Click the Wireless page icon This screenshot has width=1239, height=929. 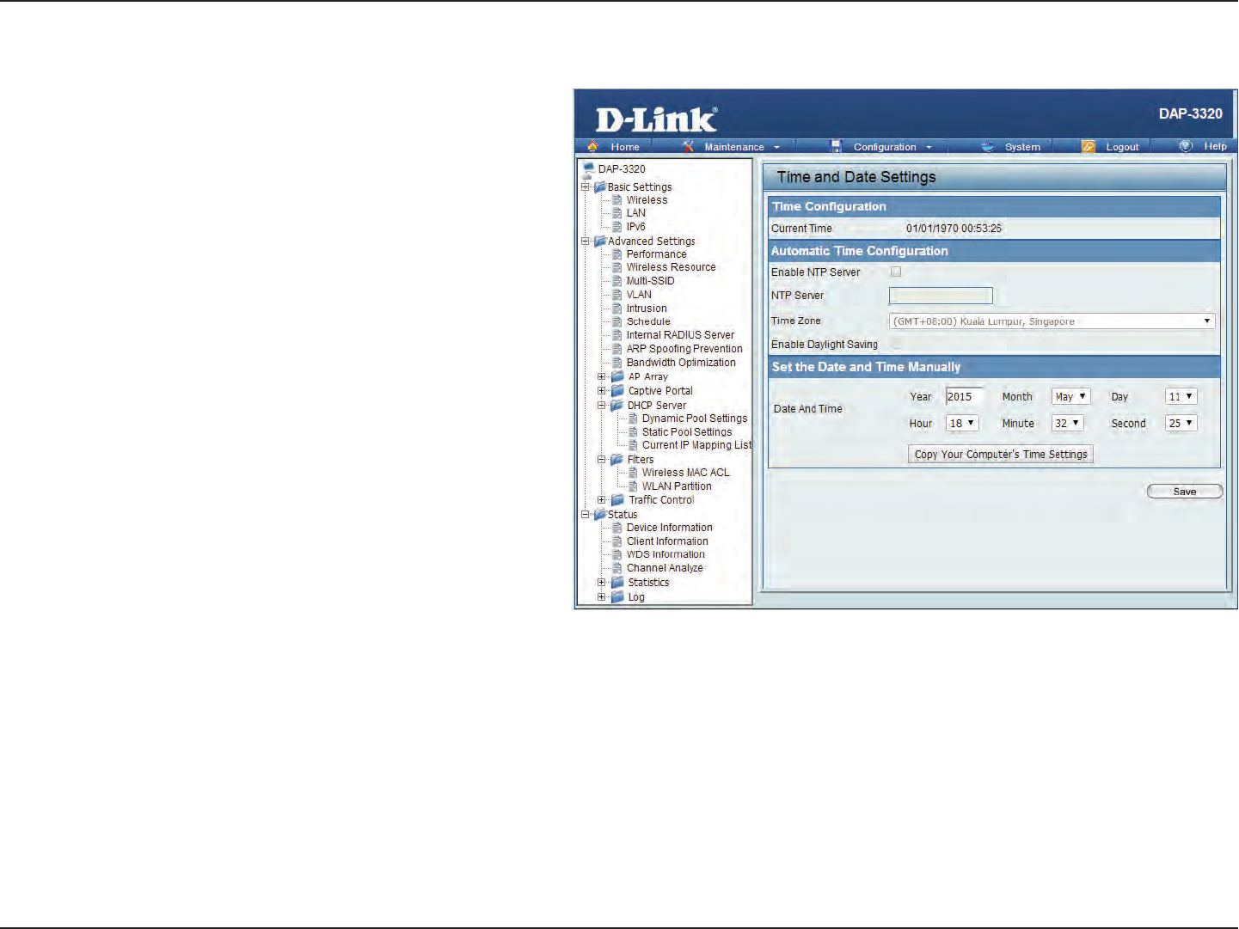pos(616,199)
